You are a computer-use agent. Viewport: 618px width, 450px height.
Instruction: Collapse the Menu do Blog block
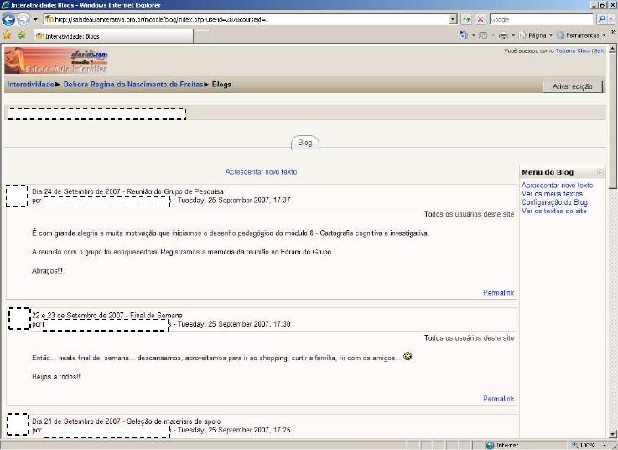[600, 172]
